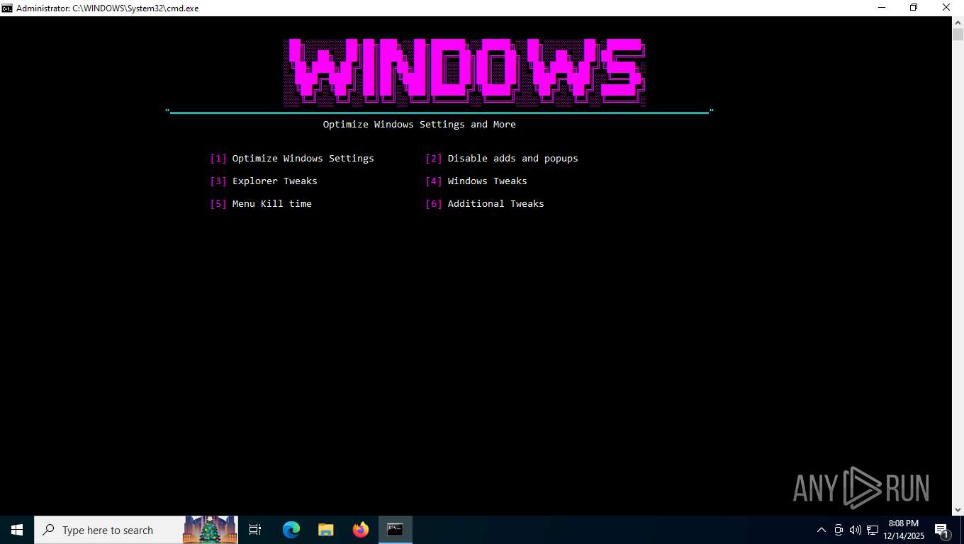The width and height of the screenshot is (964, 544).
Task: Click the subtitle Optimize Windows Settings and More
Action: (420, 125)
